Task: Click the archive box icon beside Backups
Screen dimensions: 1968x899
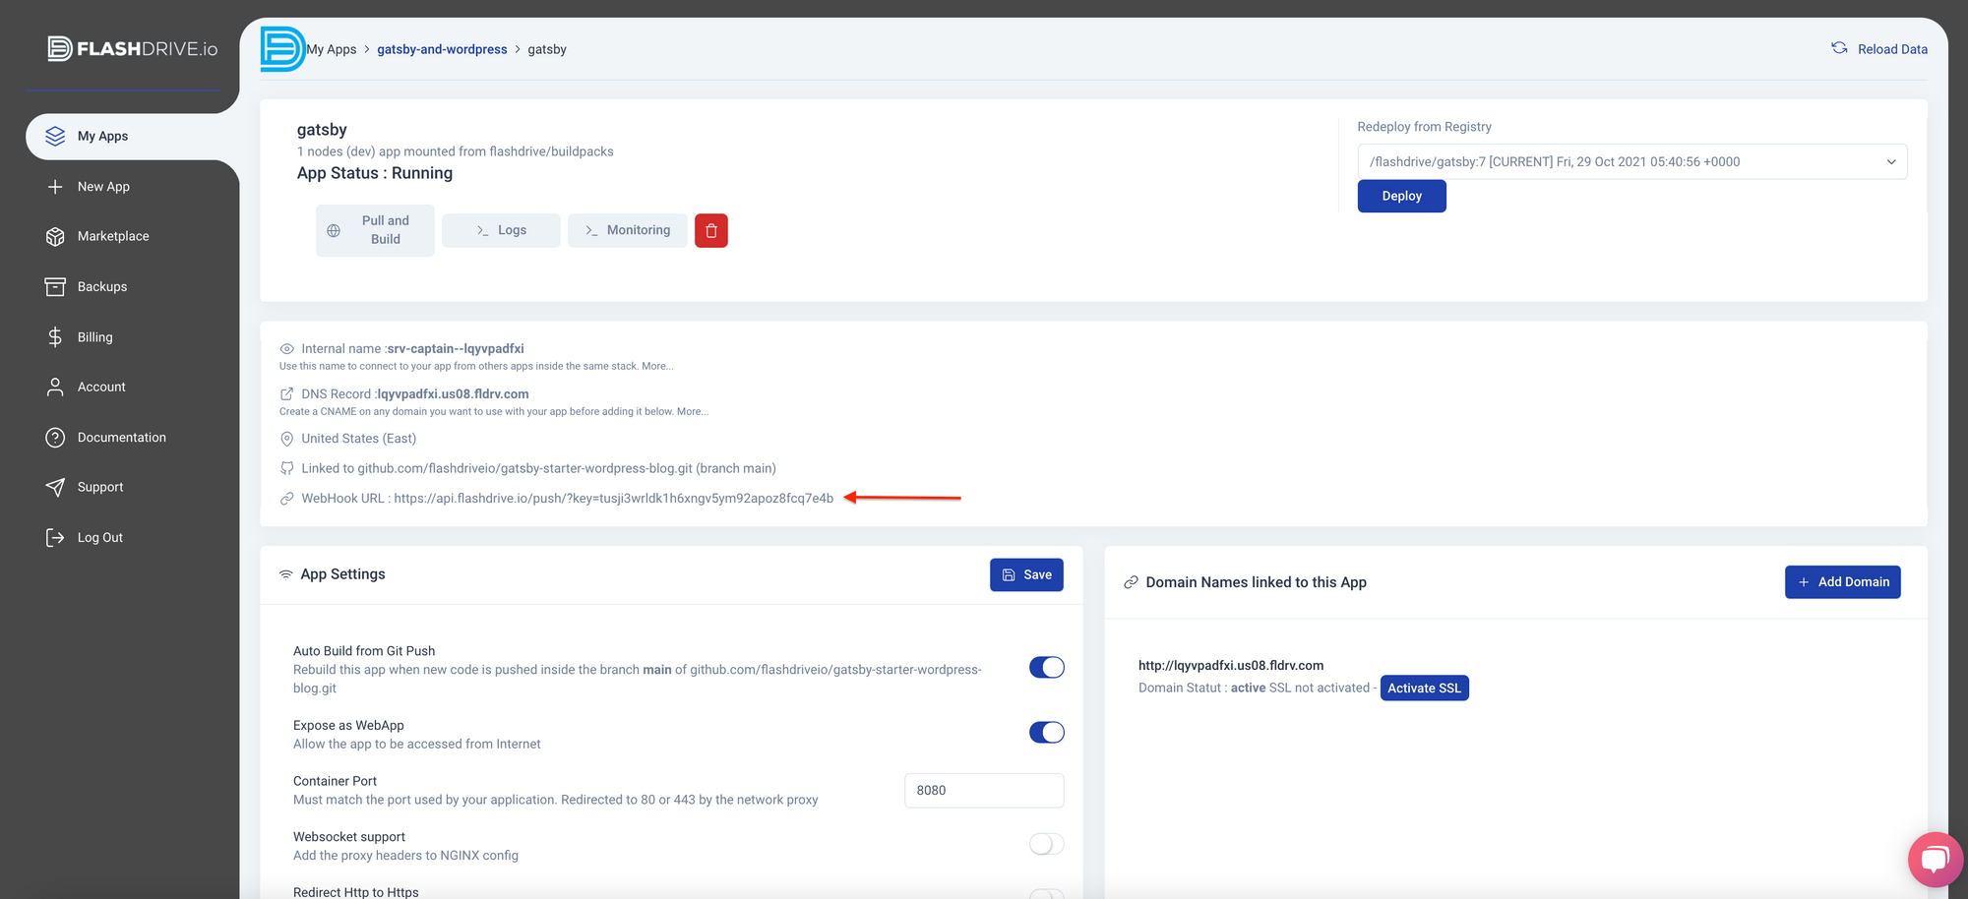Action: 55,287
